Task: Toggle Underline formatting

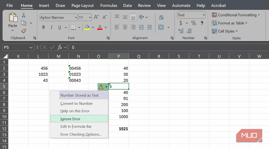Action: 60,27
